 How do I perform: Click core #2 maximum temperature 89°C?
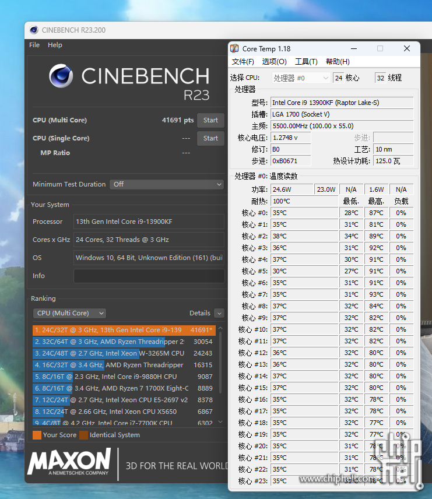tap(376, 237)
